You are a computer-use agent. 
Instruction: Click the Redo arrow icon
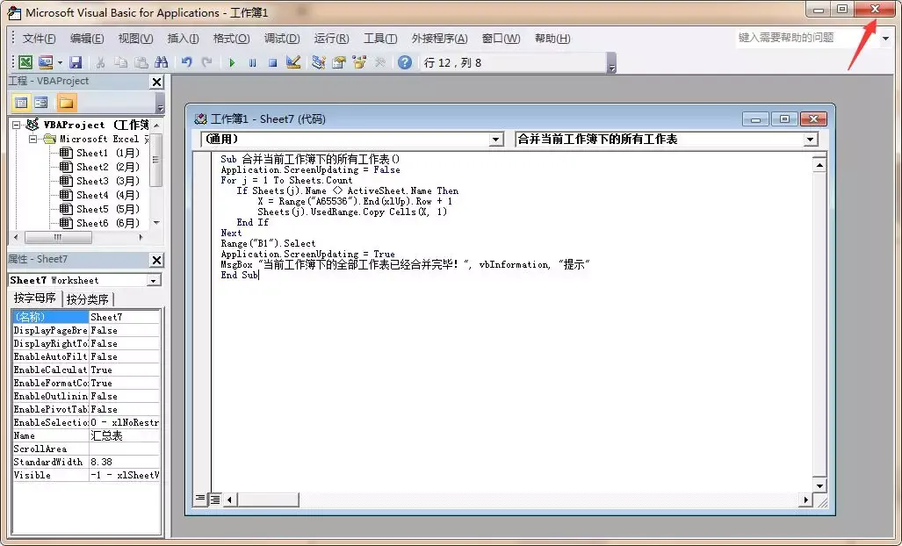pos(206,62)
